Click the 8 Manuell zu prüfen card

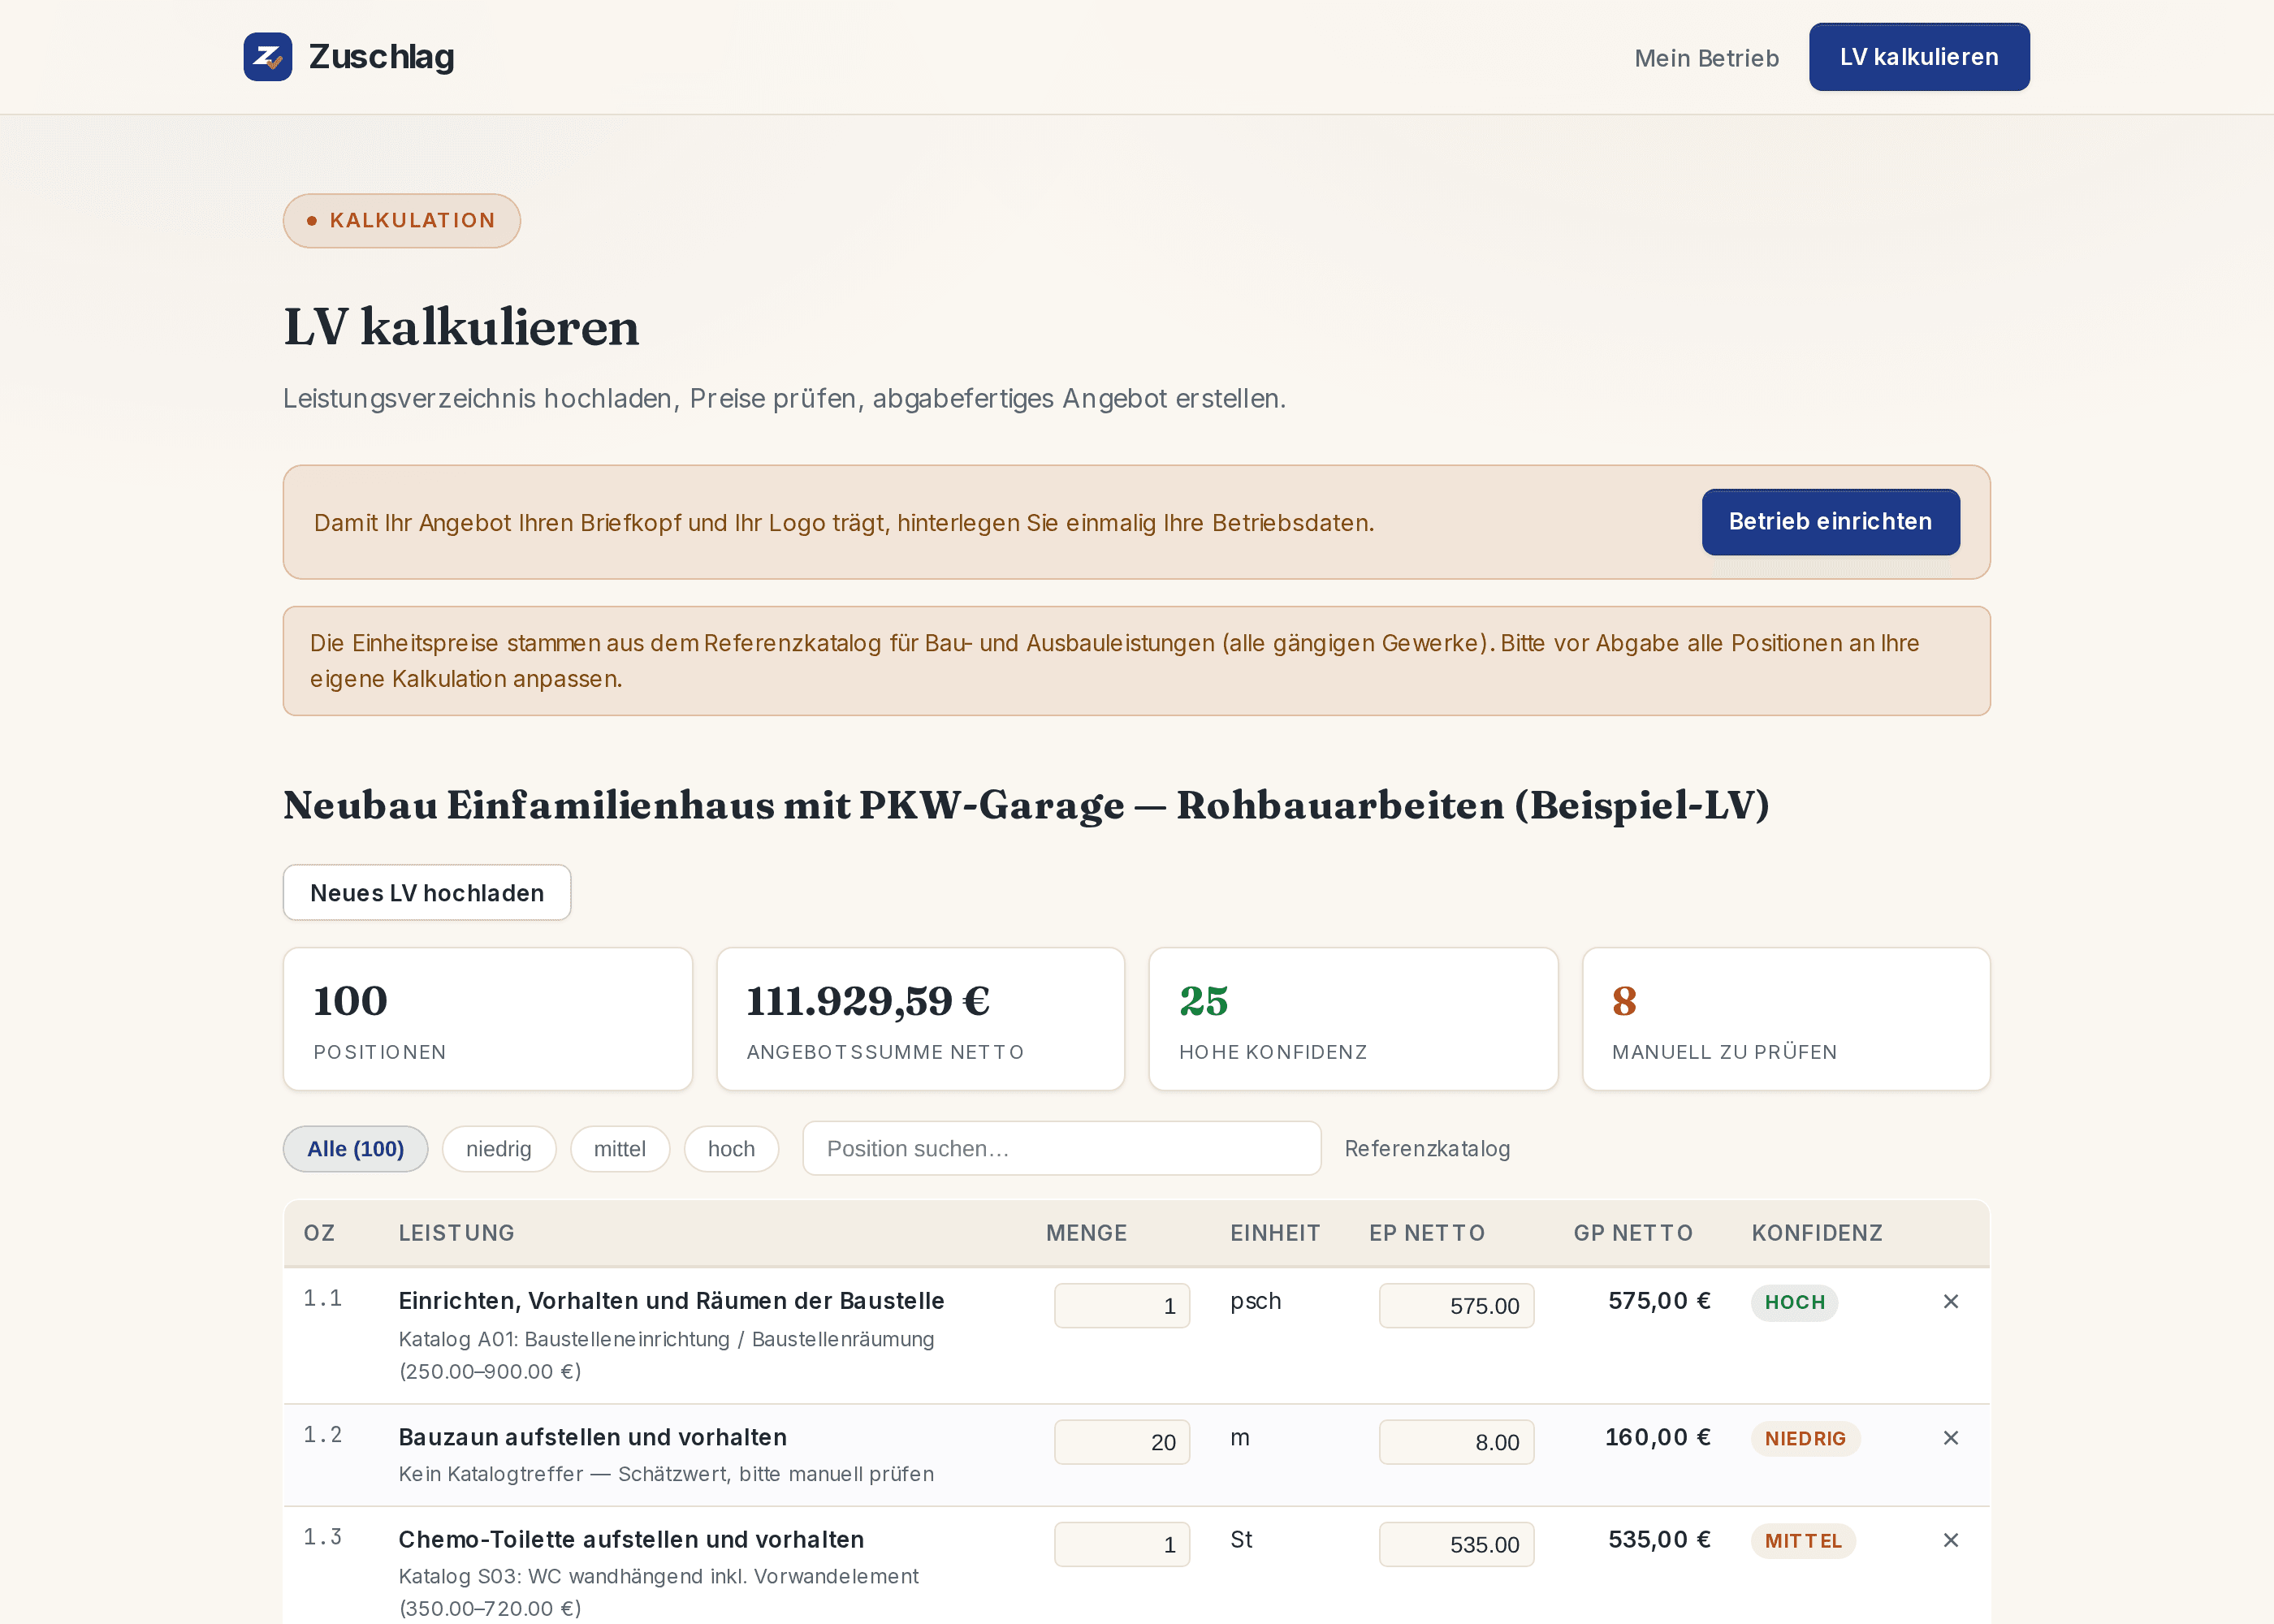click(1786, 1019)
